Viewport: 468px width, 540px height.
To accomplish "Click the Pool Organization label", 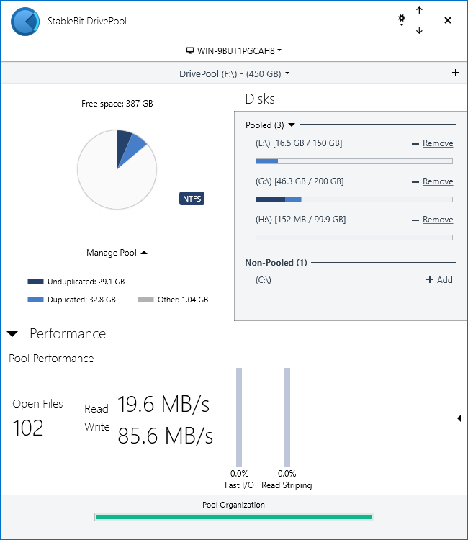I will click(233, 505).
